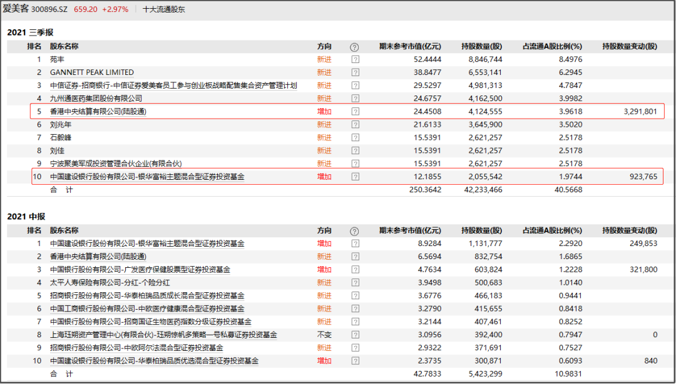Open 太平人寿保险有限公司-分红-个险分红
The width and height of the screenshot is (676, 384).
pyautogui.click(x=110, y=283)
